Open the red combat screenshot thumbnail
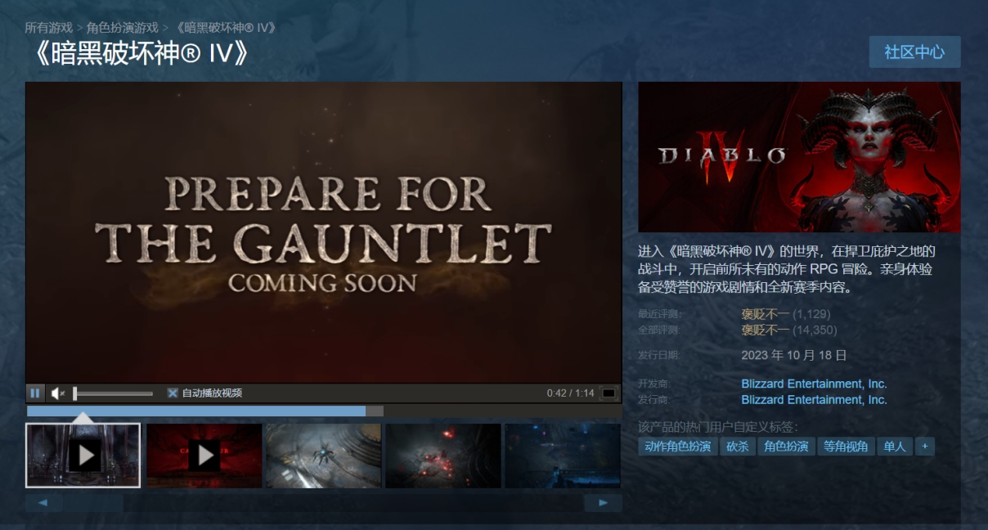Screen dimensions: 988x530 coord(442,456)
